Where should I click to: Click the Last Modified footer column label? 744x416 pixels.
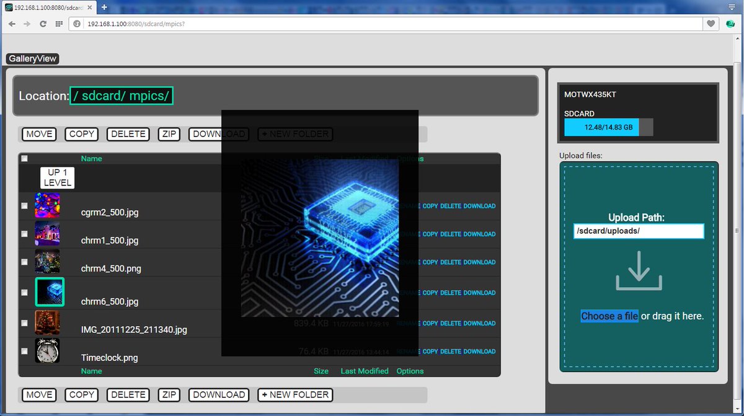[x=365, y=371]
